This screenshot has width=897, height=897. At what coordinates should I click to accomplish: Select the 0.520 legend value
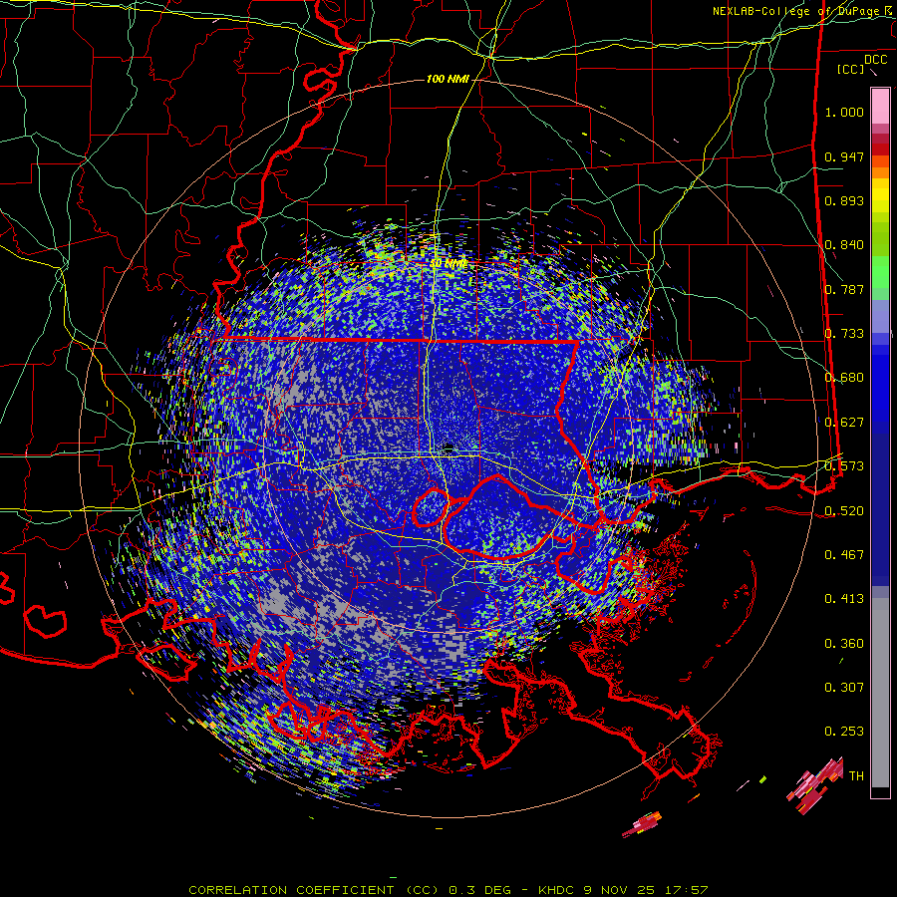(x=844, y=511)
